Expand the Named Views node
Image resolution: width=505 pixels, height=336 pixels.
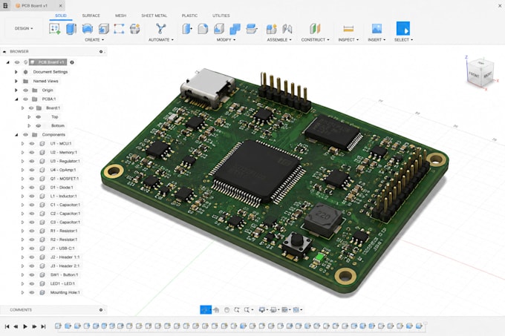(16, 81)
